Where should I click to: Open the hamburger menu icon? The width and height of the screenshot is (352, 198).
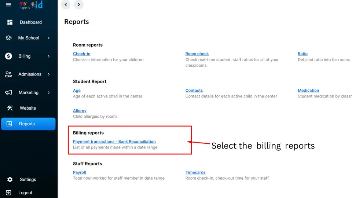pyautogui.click(x=8, y=4)
